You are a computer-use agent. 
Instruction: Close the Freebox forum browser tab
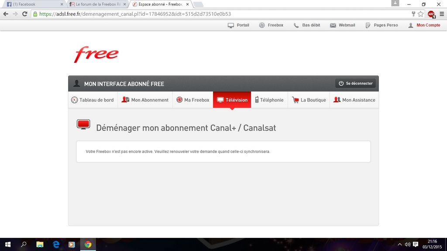click(x=124, y=4)
